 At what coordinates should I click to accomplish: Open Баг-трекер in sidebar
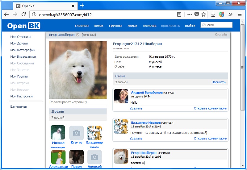click(19, 106)
